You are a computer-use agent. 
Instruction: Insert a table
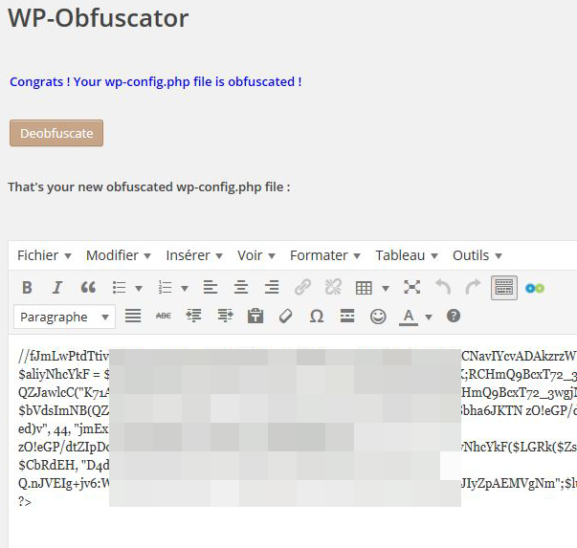click(364, 288)
